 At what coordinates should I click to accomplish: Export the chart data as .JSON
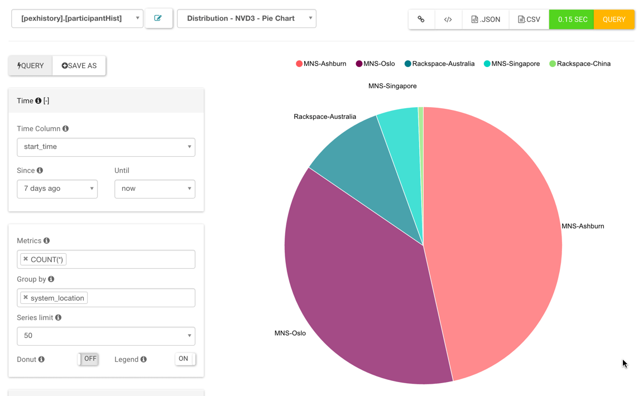(485, 20)
